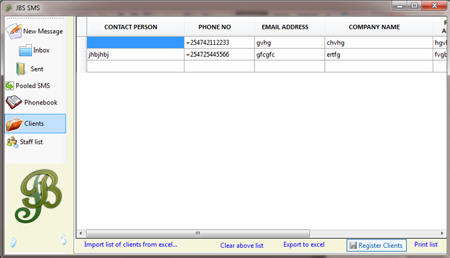Open Pooled SMS icon
This screenshot has width=450, height=258.
(x=10, y=85)
